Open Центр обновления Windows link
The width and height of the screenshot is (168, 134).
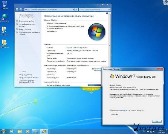29,78
